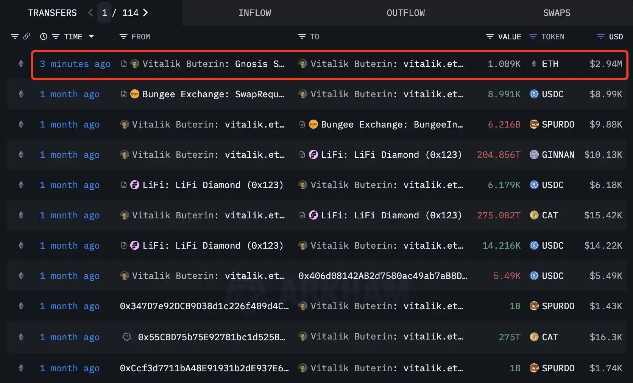Open the filter icon beside the TO column
This screenshot has width=633, height=383.
(x=301, y=36)
